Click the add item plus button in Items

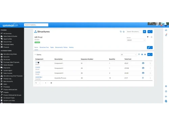coord(149,54)
